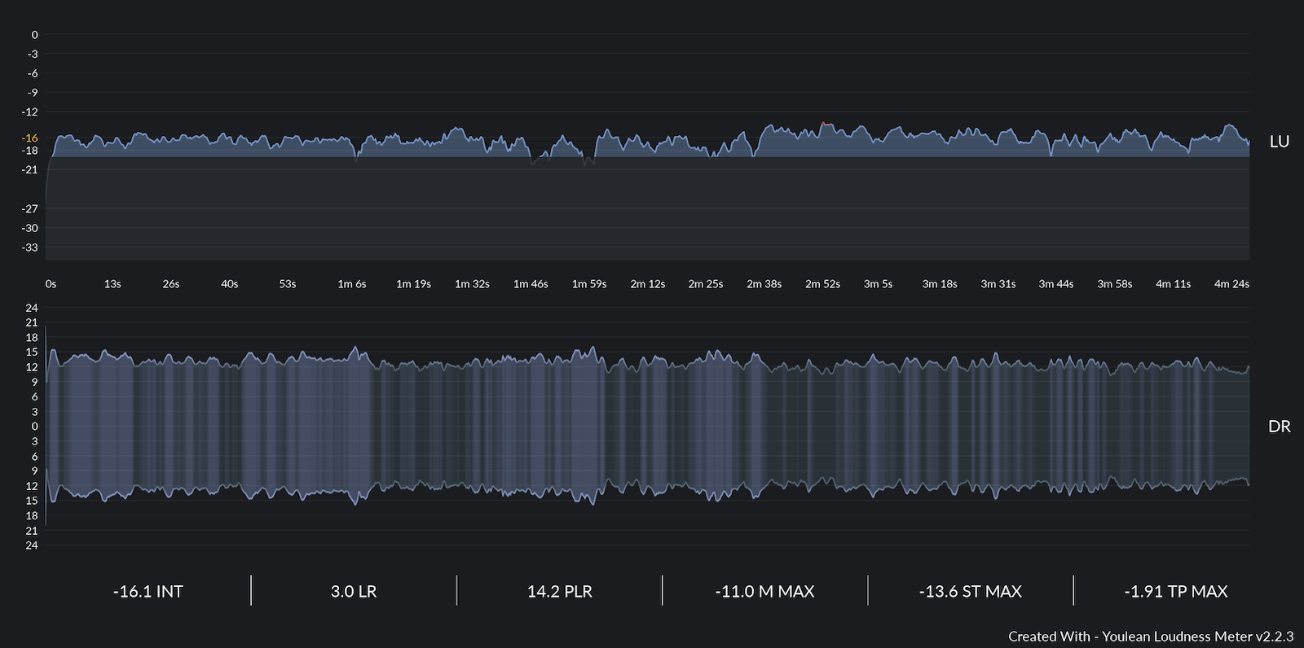Go to the 2m 12s timeline marker
This screenshot has height=648, width=1304.
point(647,284)
